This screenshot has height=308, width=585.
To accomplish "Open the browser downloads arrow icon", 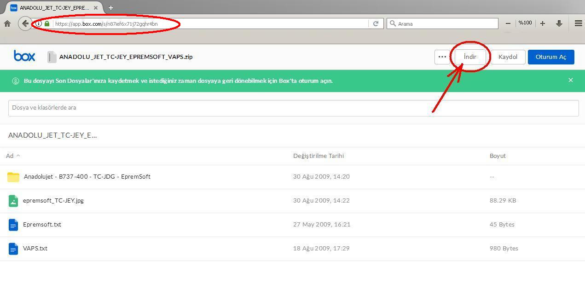I will pos(559,23).
